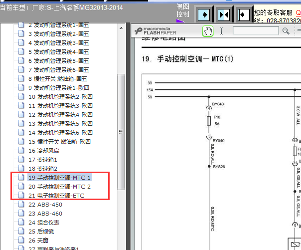Click the center-split view control button

[x=224, y=15]
